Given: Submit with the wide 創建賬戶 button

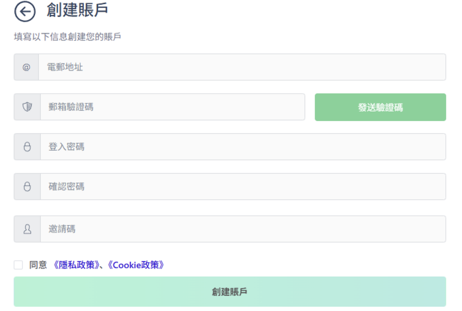Looking at the screenshot, I should (230, 292).
